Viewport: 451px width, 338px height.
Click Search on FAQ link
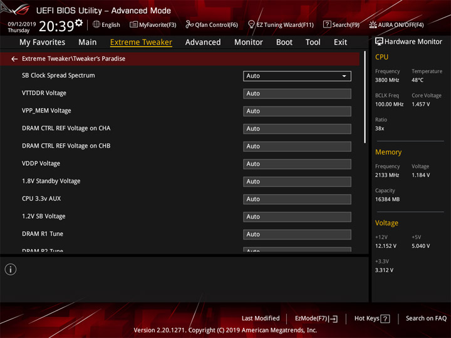[426, 318]
